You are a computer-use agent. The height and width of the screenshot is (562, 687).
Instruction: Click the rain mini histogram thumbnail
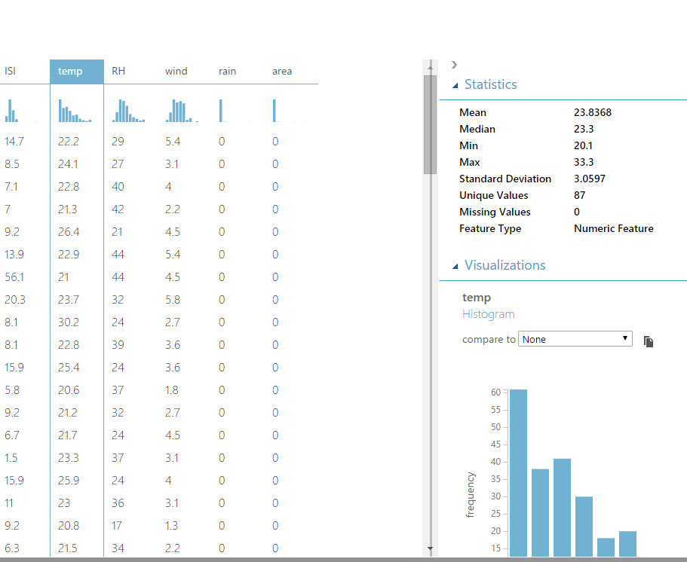(235, 110)
